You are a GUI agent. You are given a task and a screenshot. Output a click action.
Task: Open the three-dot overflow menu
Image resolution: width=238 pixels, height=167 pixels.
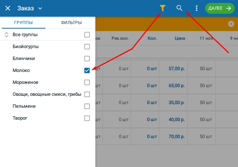pyautogui.click(x=196, y=8)
